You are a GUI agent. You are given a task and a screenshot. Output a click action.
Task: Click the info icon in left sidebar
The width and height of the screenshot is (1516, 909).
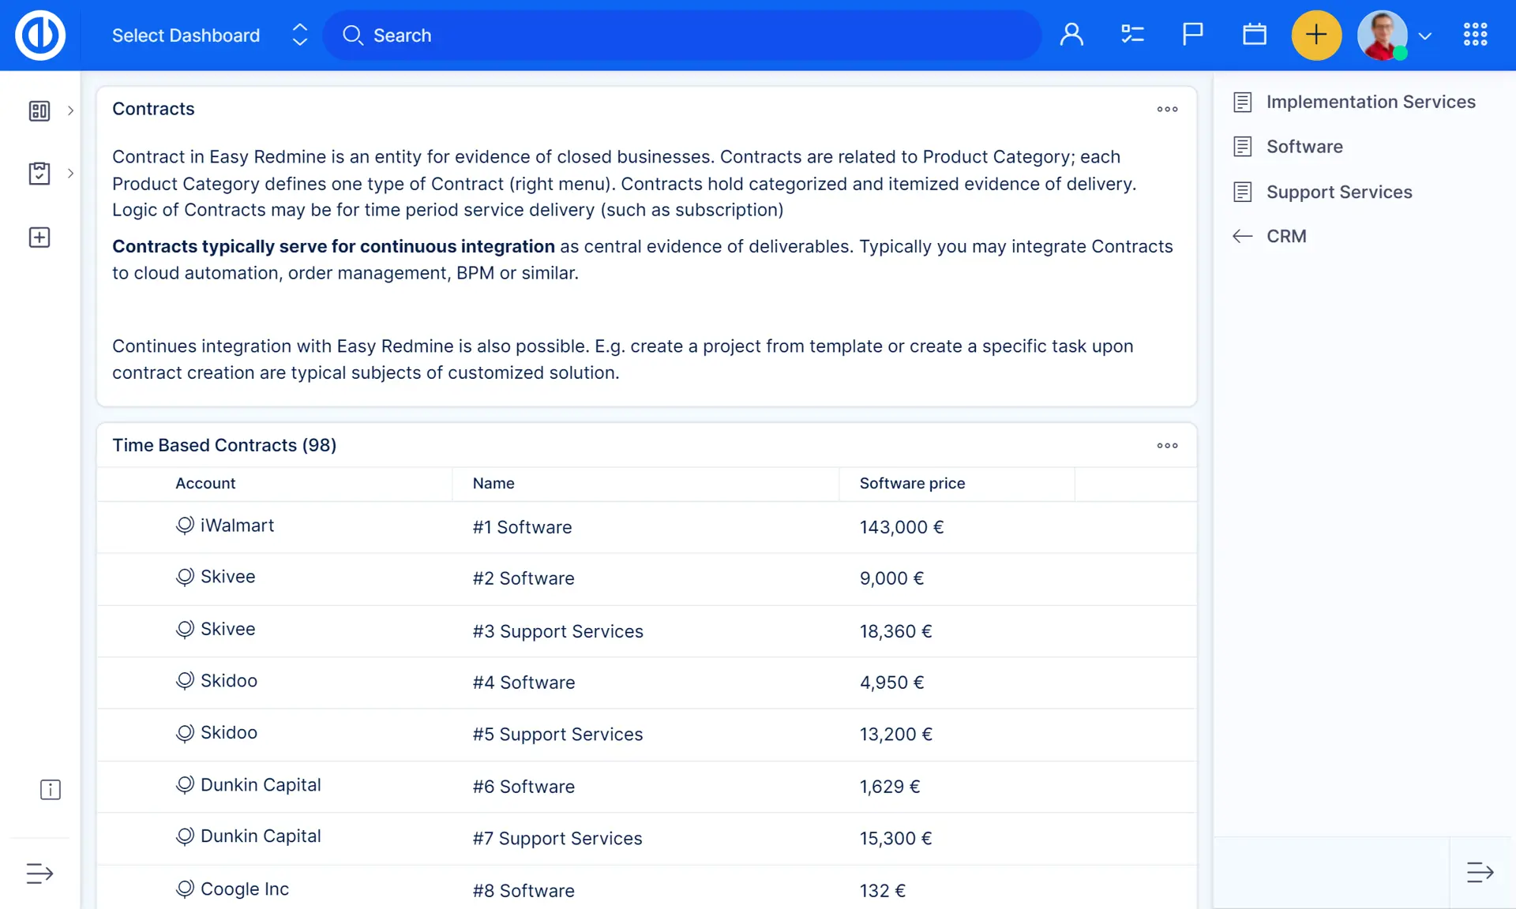[50, 790]
